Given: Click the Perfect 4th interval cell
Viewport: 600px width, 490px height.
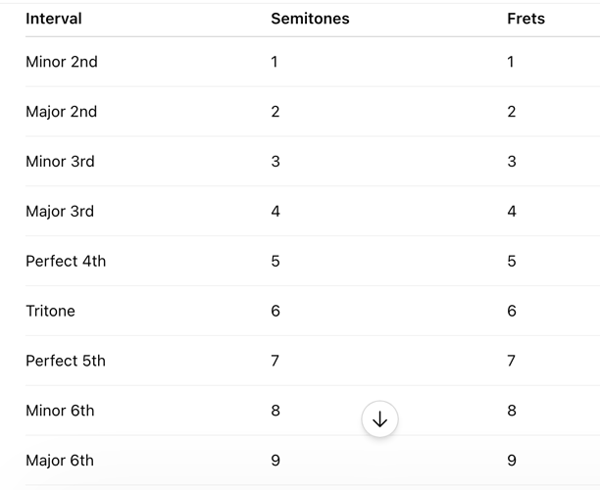Looking at the screenshot, I should coord(66,262).
